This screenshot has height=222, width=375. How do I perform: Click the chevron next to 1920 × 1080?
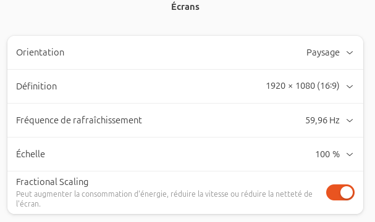[x=350, y=86]
